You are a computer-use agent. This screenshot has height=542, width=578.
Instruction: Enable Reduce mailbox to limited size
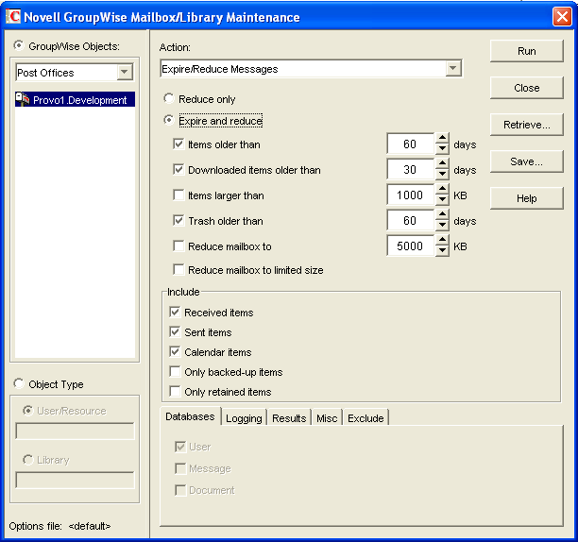[x=178, y=269]
